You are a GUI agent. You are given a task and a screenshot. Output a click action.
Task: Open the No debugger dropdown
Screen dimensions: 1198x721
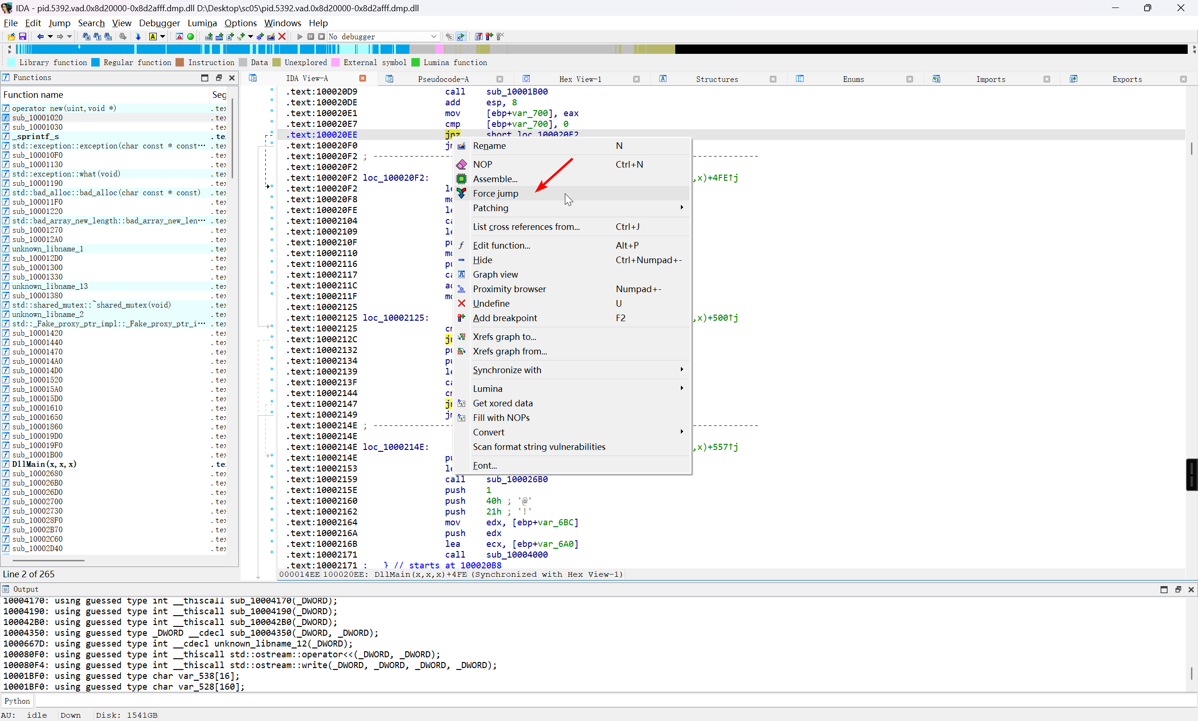pyautogui.click(x=384, y=37)
